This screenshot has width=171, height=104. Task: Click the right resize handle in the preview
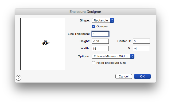pyautogui.click(x=49, y=43)
